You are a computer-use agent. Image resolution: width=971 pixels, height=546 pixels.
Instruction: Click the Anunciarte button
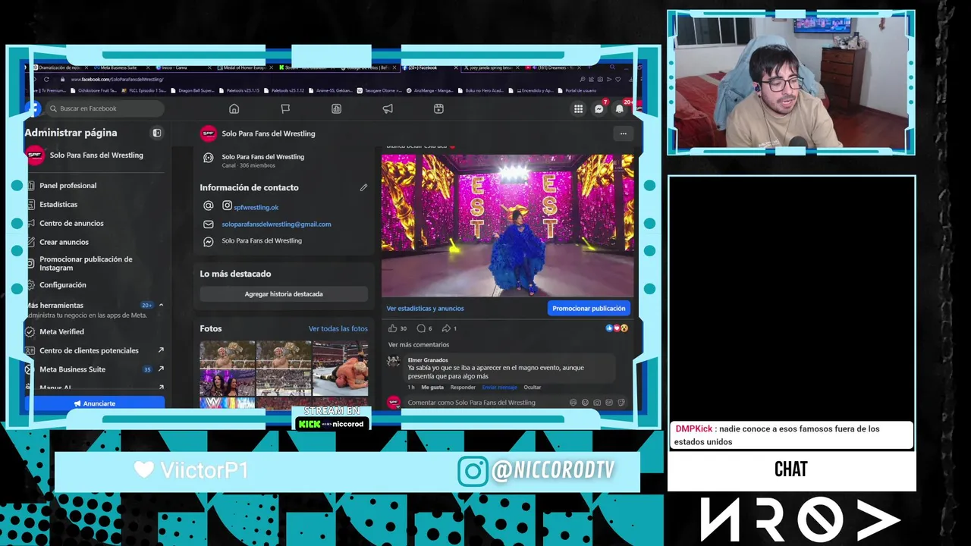tap(95, 403)
